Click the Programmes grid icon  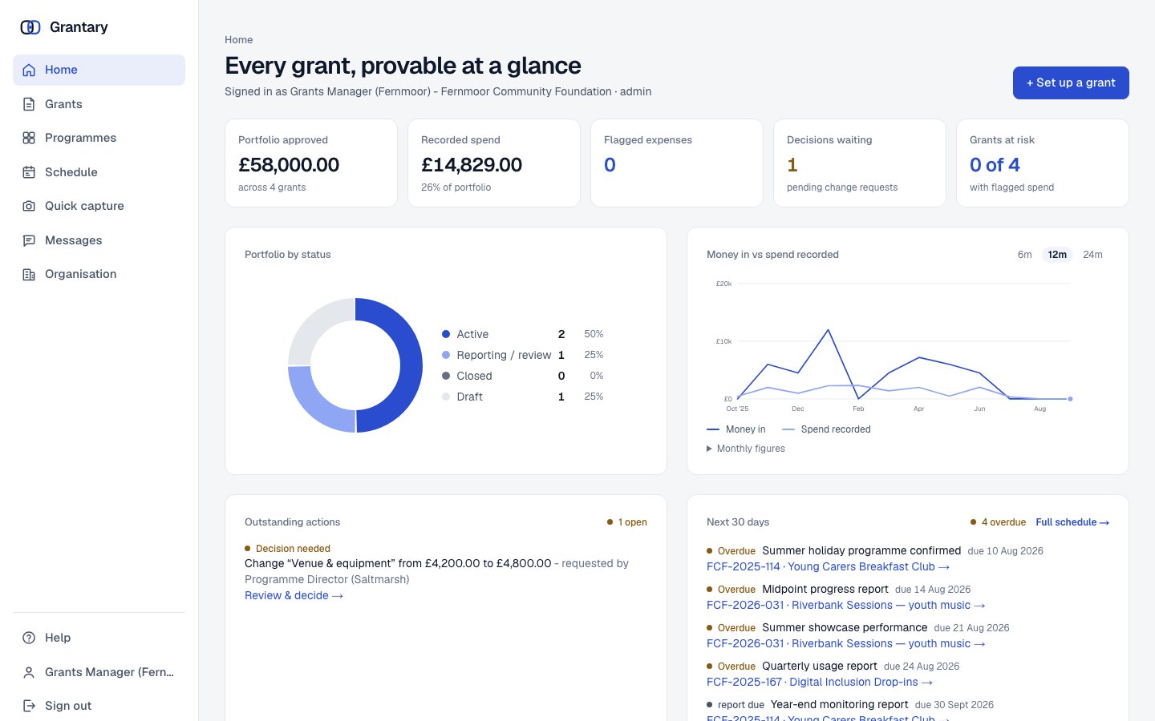click(x=29, y=138)
